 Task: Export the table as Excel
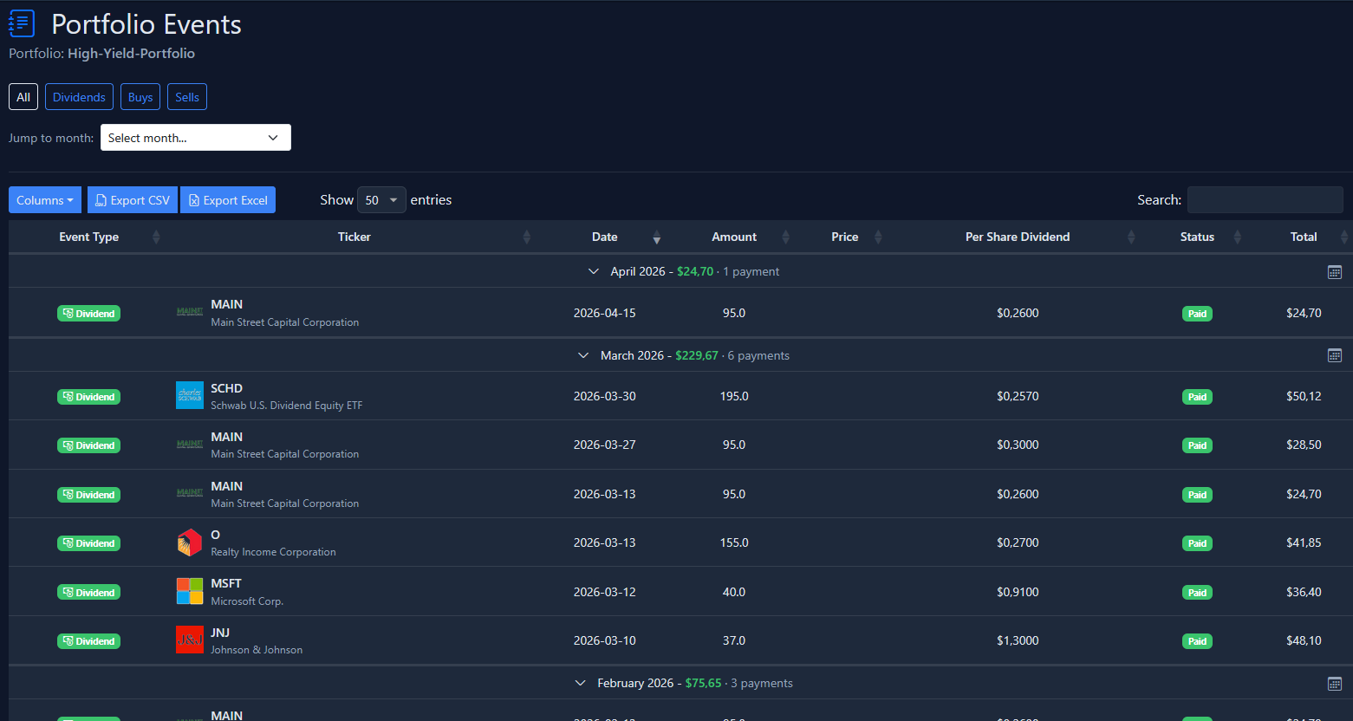pos(228,199)
